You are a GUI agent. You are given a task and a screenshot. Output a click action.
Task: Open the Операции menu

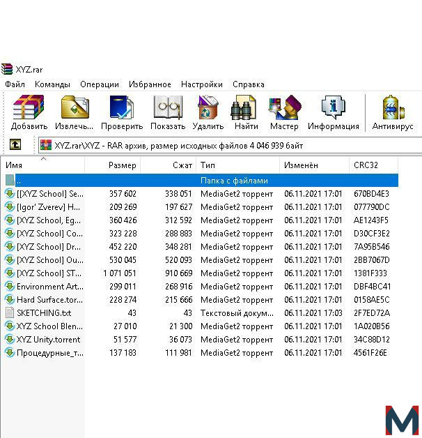click(100, 84)
